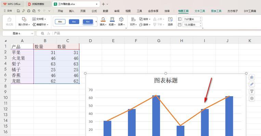Apply the solid blue Abc shape style
This screenshot has height=136, width=261.
click(74, 22)
